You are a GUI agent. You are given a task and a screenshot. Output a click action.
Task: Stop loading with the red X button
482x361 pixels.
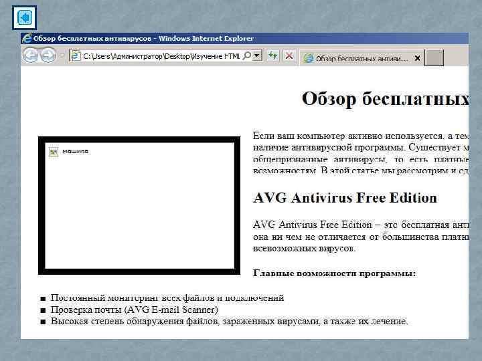289,56
